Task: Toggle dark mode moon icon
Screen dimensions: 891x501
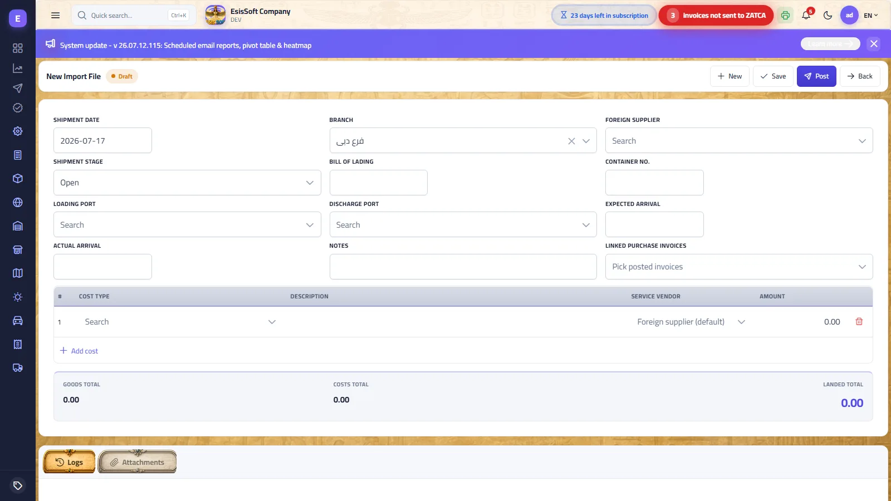Action: [x=828, y=16]
